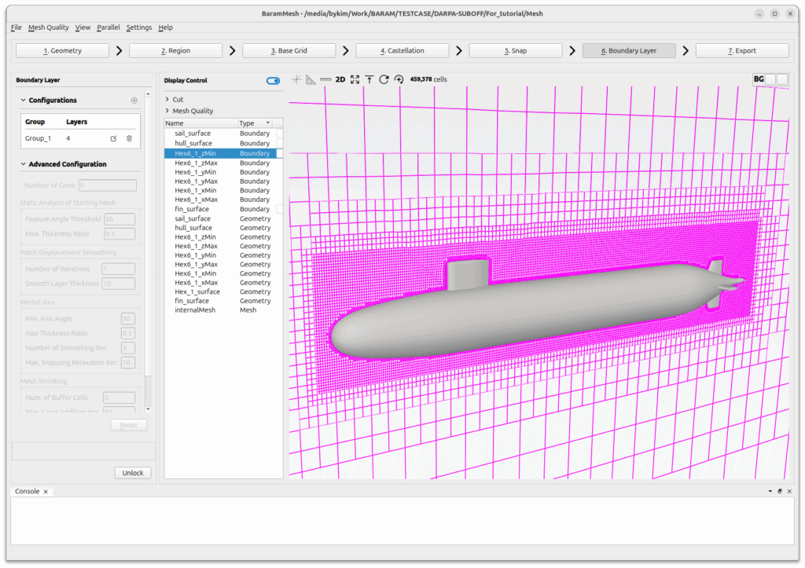Click the right BG color swatch
805x568 pixels.
pos(782,79)
